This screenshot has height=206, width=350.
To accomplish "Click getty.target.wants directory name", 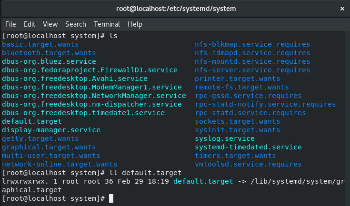I will [x=40, y=138].
